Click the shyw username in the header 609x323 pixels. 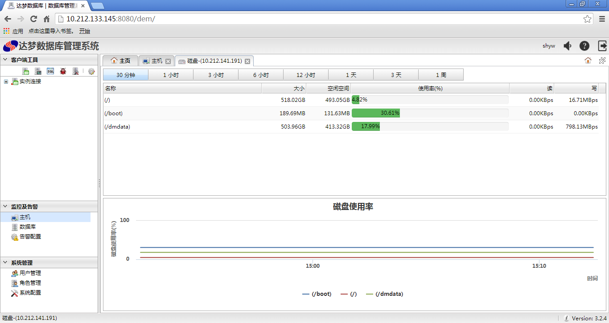coord(549,46)
